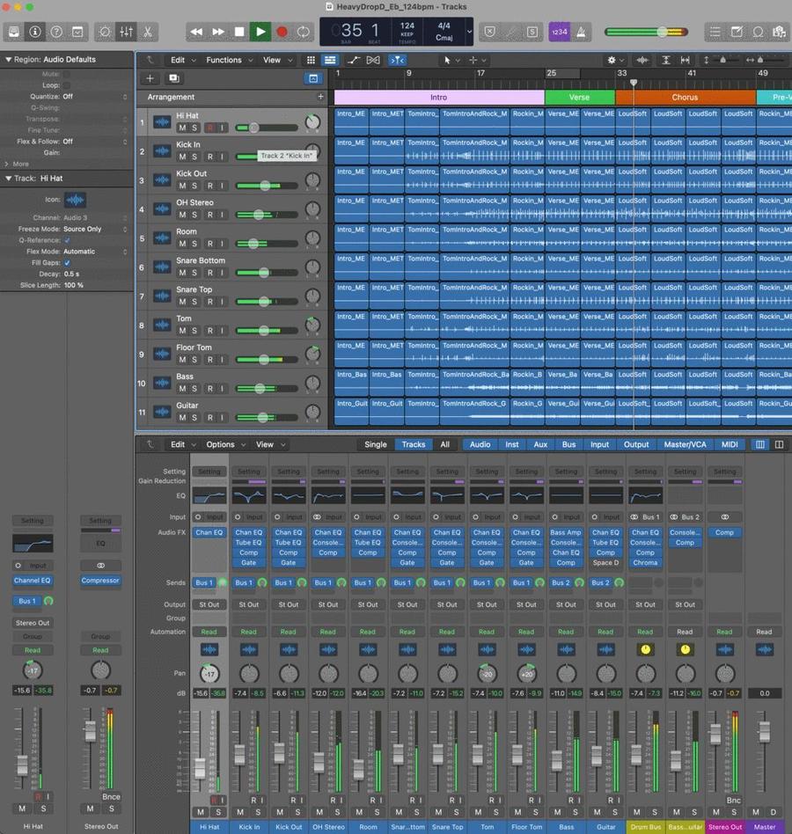The image size is (792, 834).
Task: Open the Scissors editors button
Action: pyautogui.click(x=148, y=32)
